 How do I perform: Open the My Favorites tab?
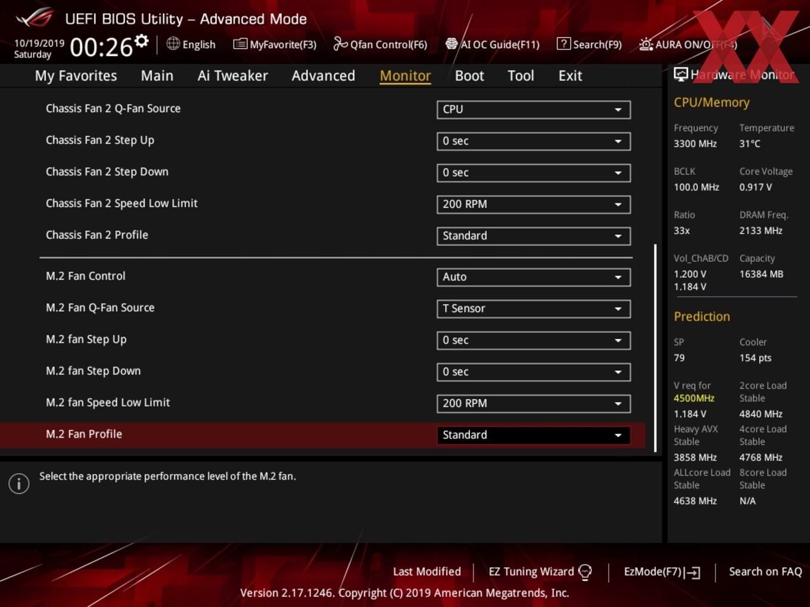click(76, 76)
